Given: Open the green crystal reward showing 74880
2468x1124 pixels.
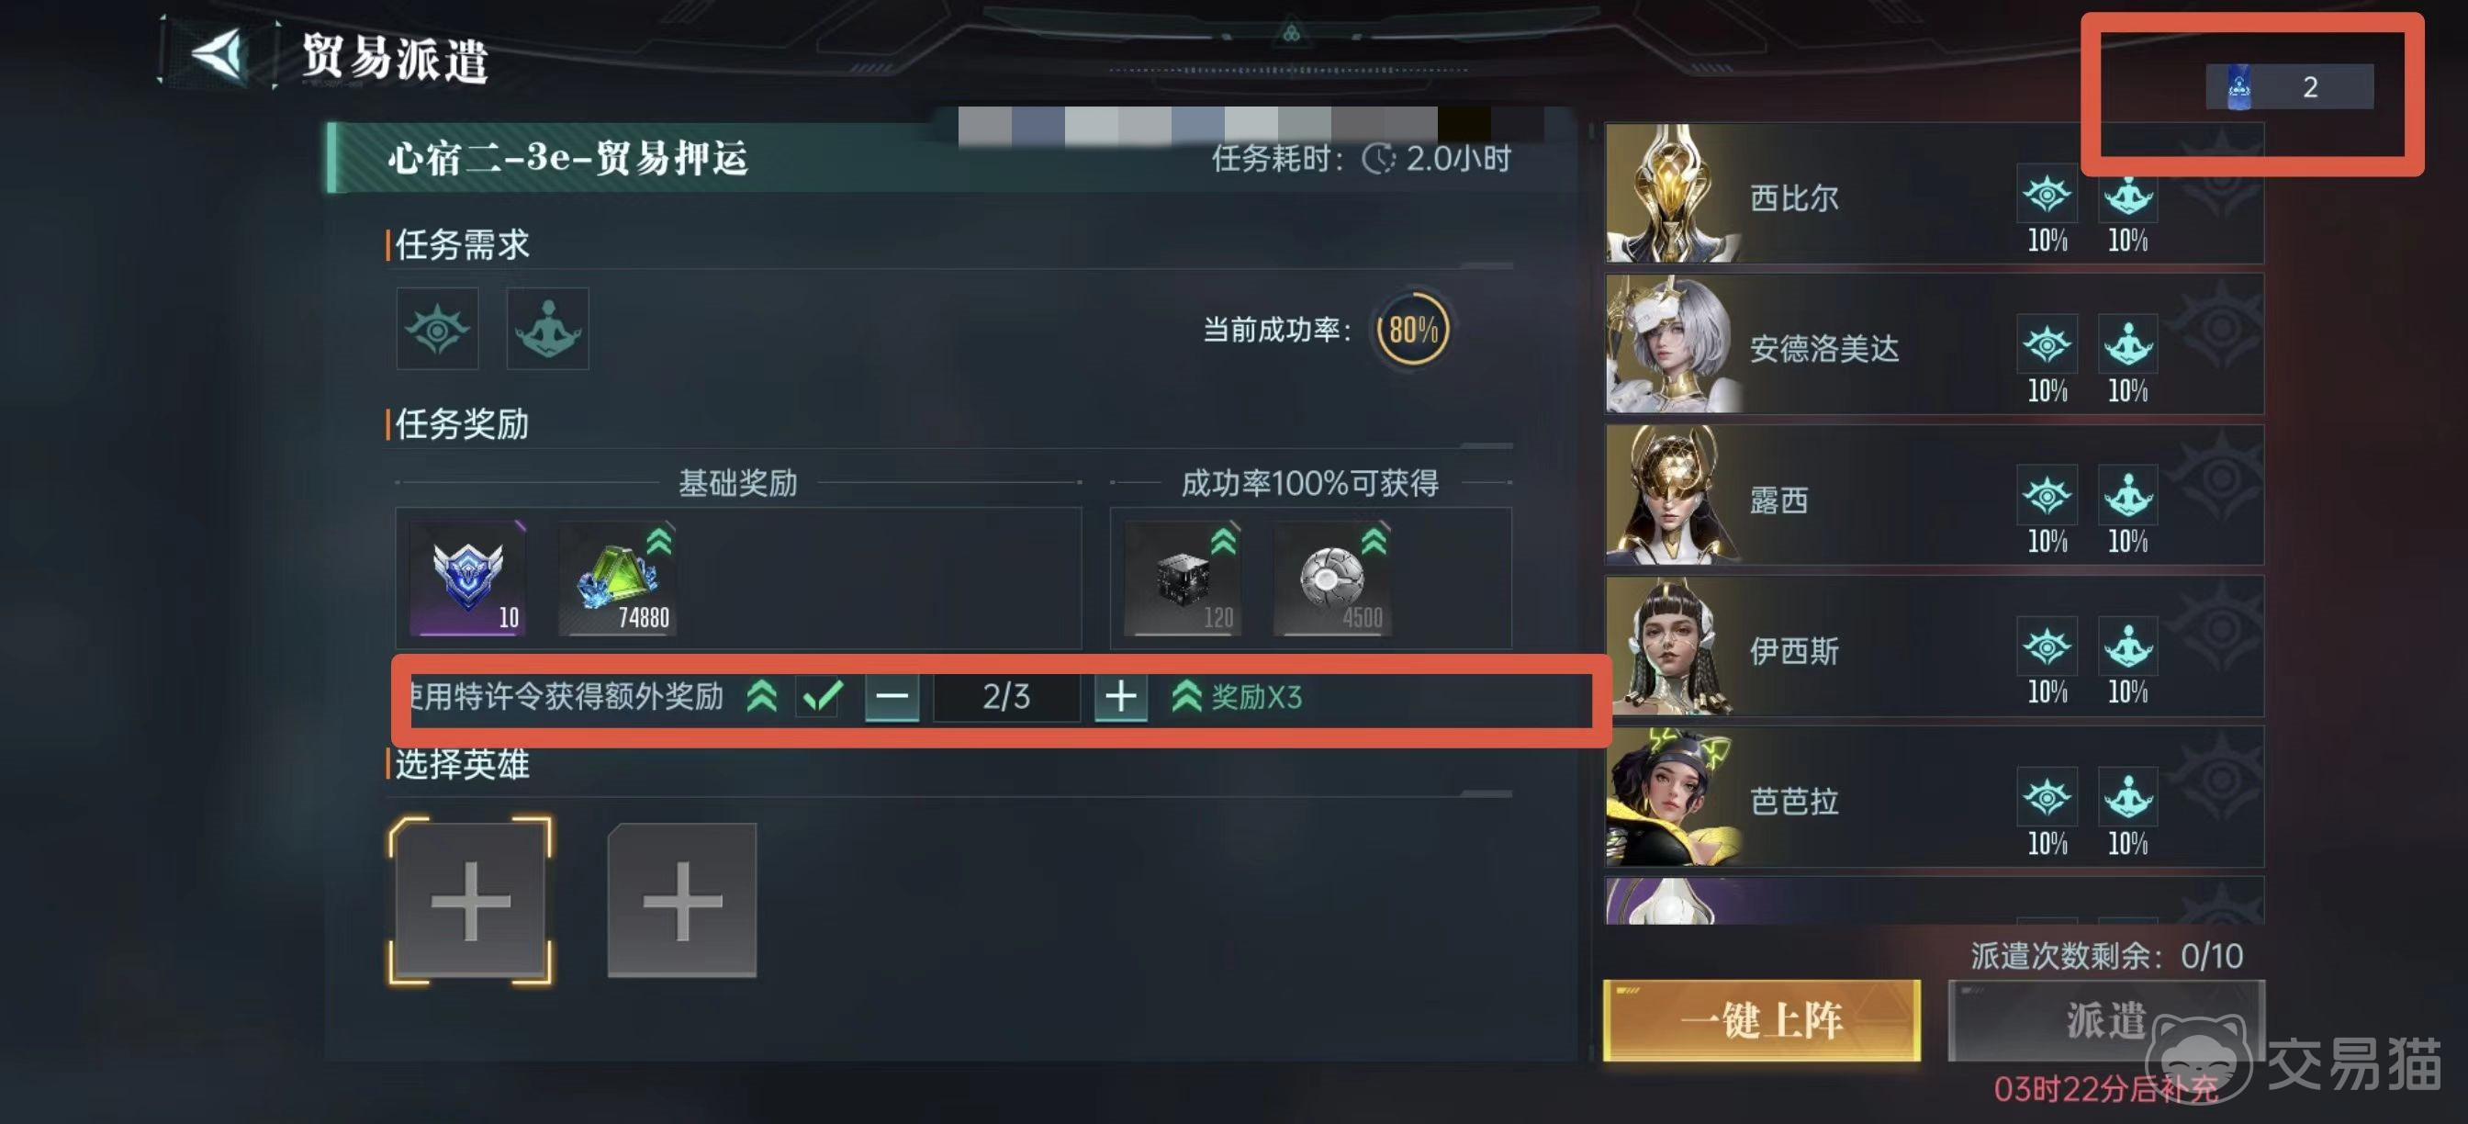Looking at the screenshot, I should click(x=617, y=578).
